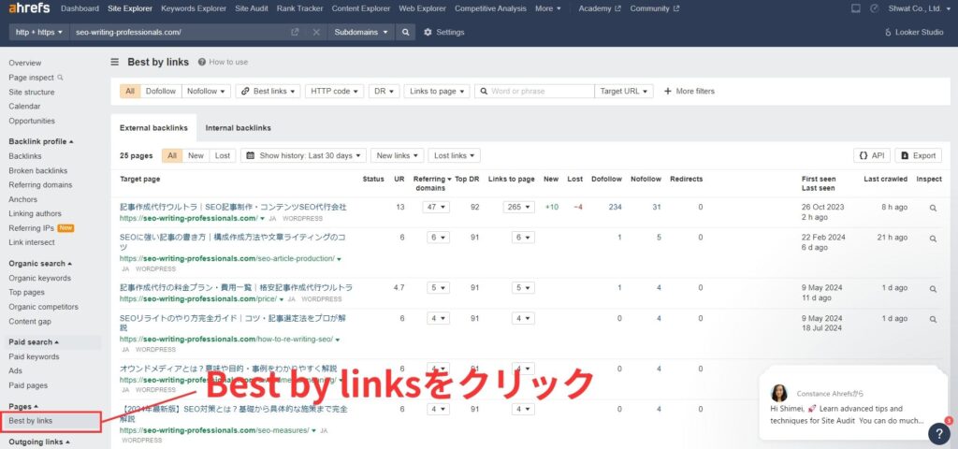Open the More menu in top navigation

[547, 8]
